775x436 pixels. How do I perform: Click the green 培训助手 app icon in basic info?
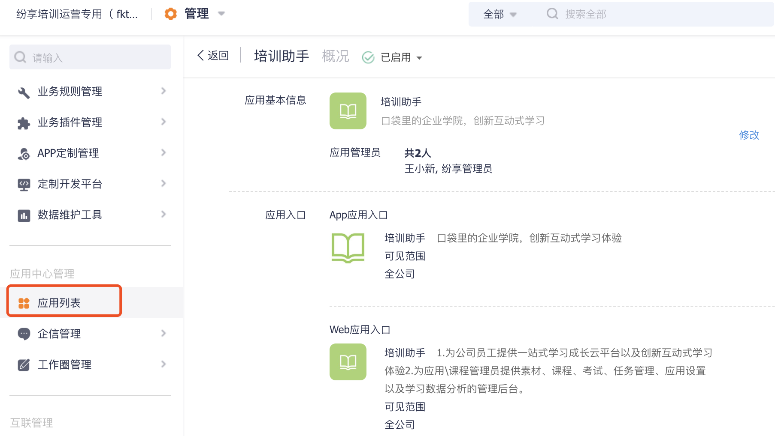point(348,111)
